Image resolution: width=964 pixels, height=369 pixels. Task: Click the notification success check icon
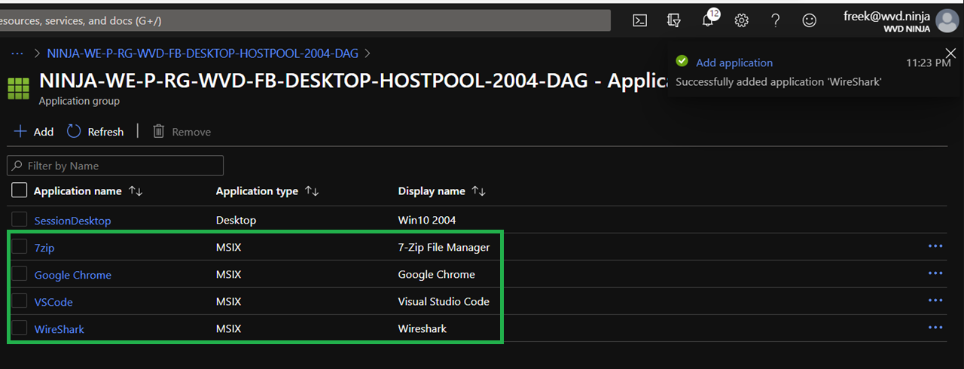682,61
